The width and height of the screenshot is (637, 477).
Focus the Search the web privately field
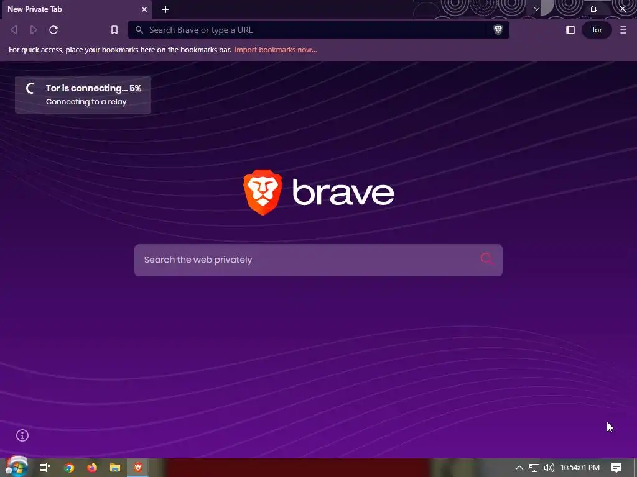[318, 260]
